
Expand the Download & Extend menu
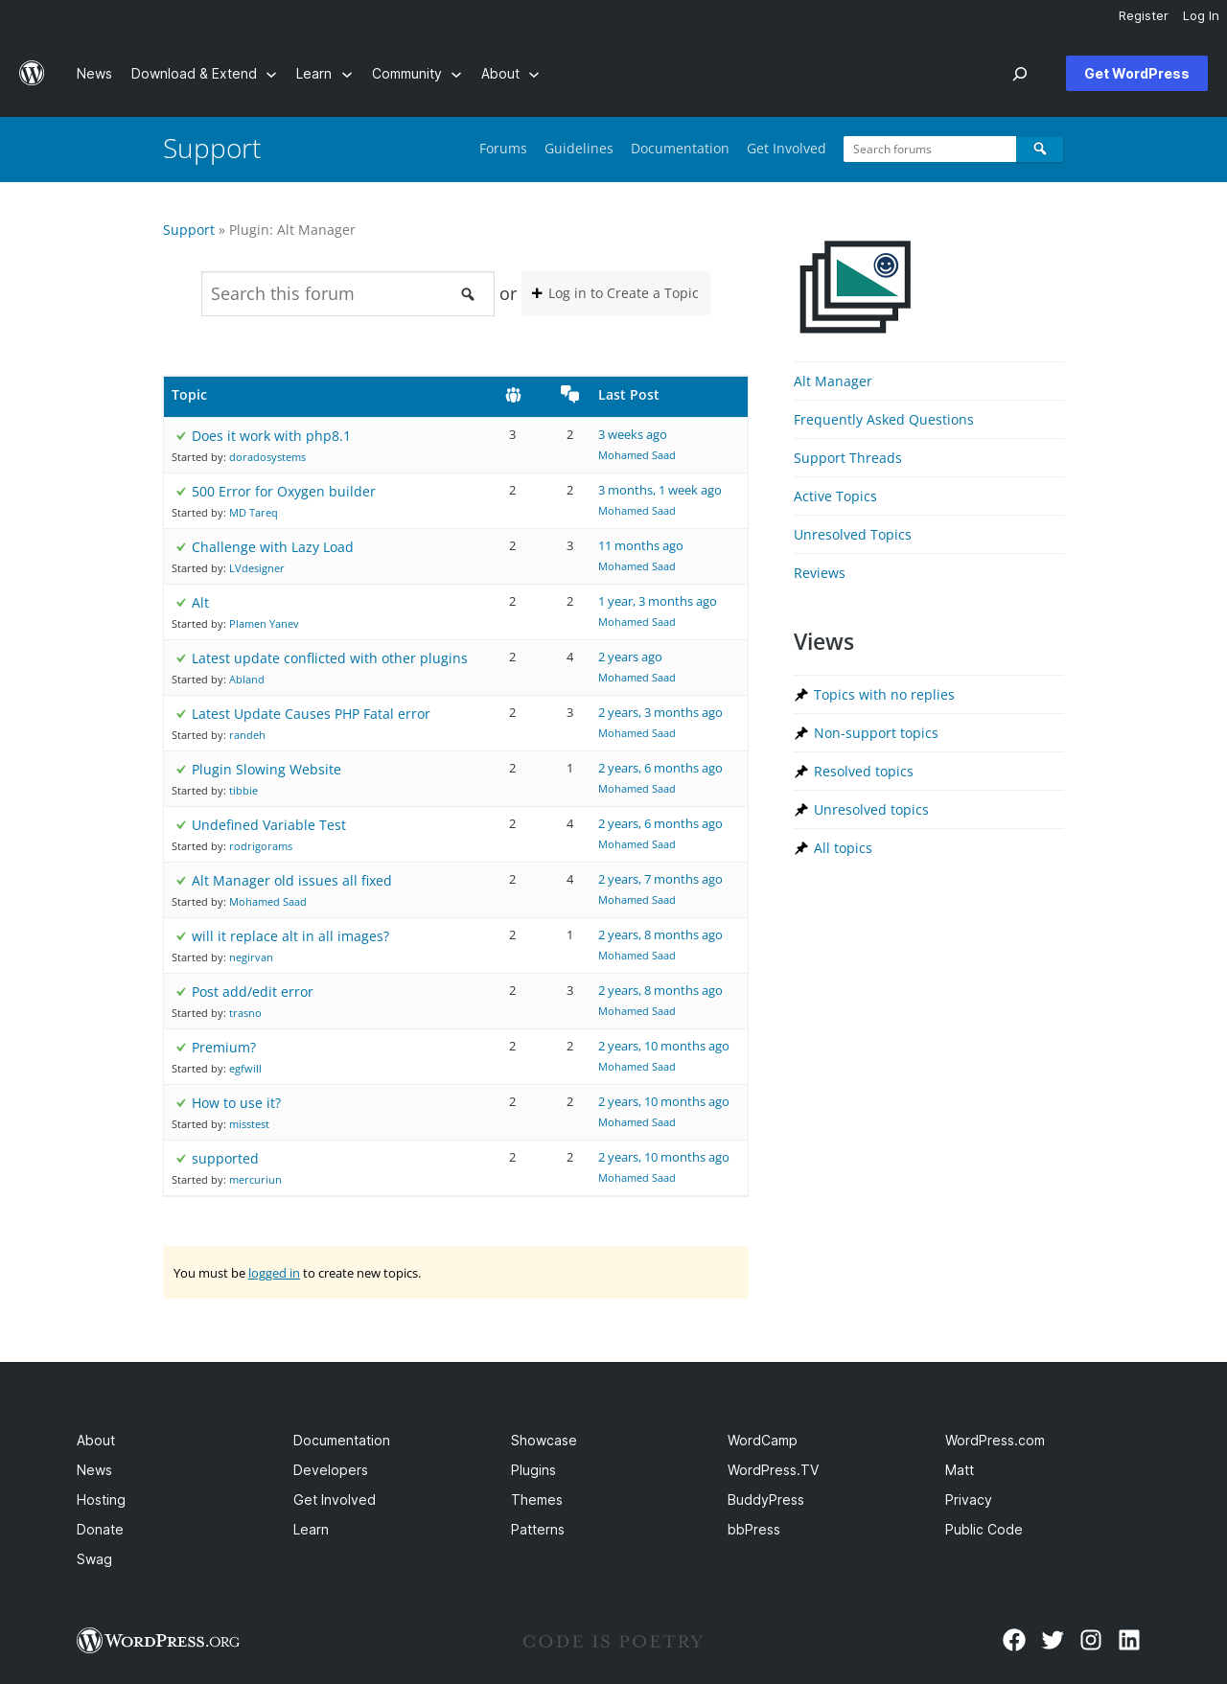(203, 74)
